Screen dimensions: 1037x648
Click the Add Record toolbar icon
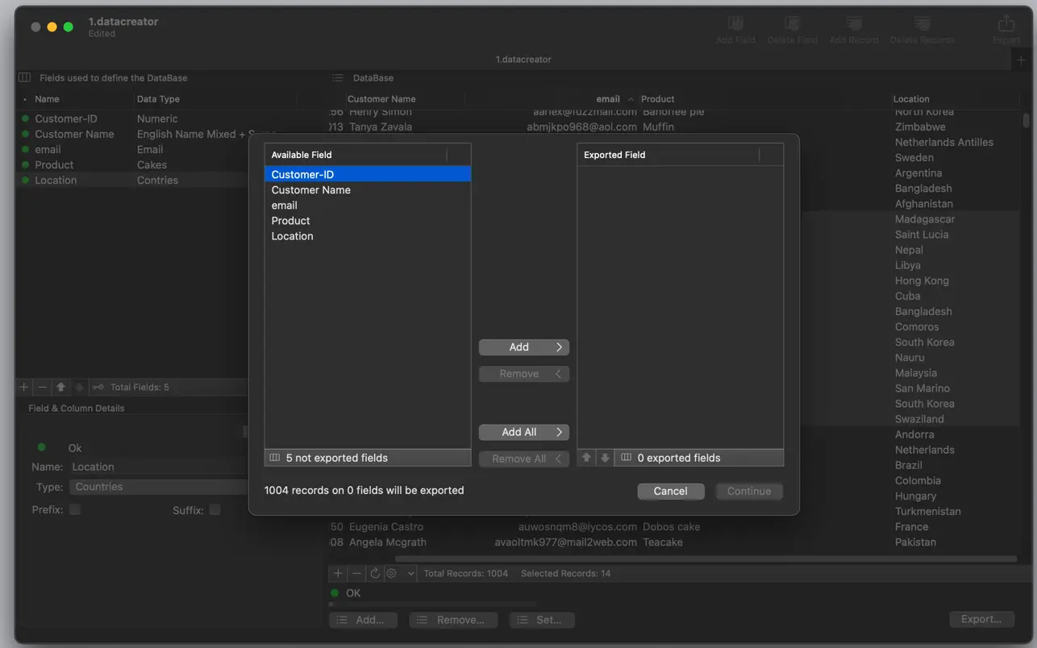coord(854,24)
